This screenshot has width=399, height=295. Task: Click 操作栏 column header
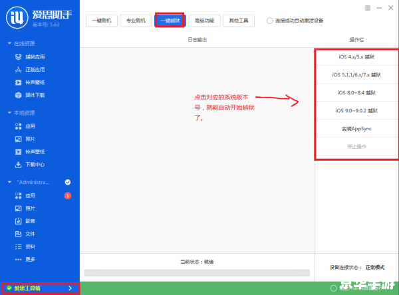pyautogui.click(x=356, y=40)
